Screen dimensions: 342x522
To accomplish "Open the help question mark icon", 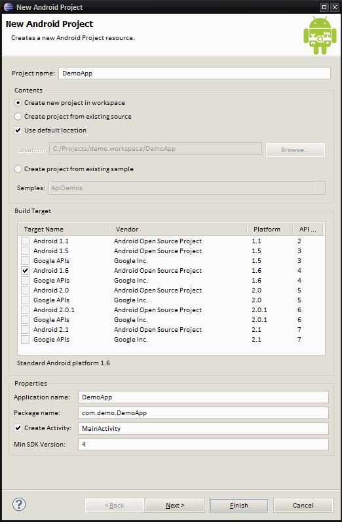I will [x=19, y=504].
